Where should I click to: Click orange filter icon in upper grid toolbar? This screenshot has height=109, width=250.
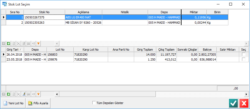[x=38, y=43]
